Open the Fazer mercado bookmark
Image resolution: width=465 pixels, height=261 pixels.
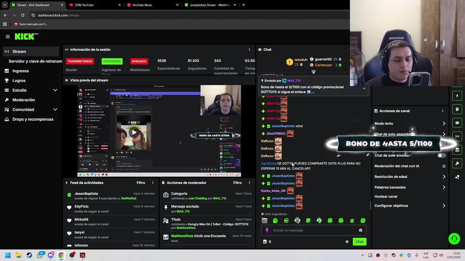click(31, 24)
